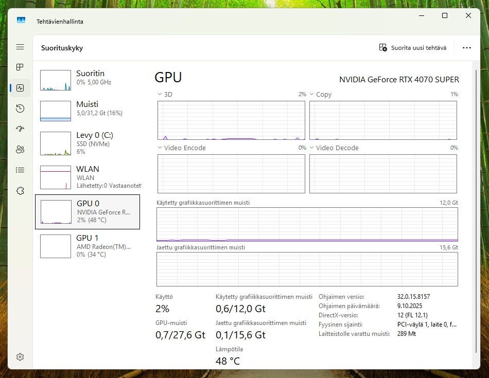
Task: Maximize the Task Manager window
Action: [x=445, y=15]
